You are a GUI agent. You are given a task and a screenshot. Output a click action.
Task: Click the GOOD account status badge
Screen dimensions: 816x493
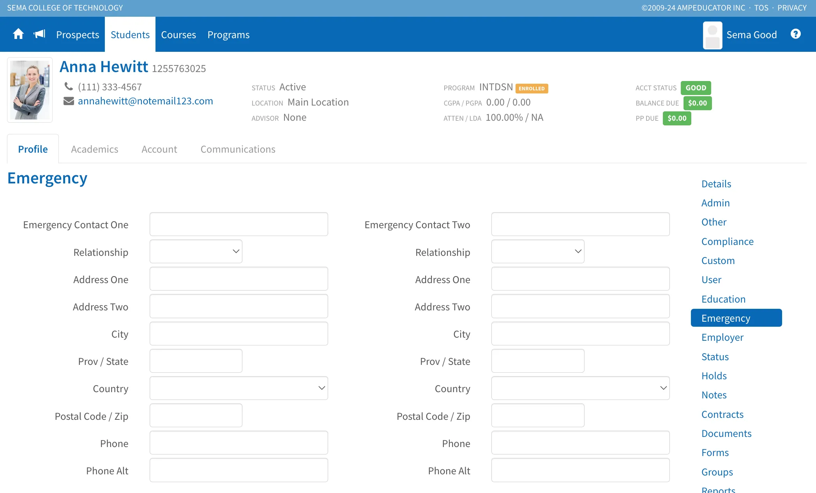click(696, 88)
